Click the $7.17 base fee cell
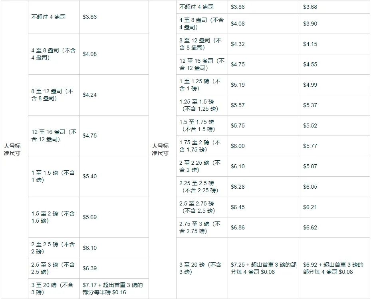Viewport: 371px width, 299px height. pyautogui.click(x=113, y=289)
